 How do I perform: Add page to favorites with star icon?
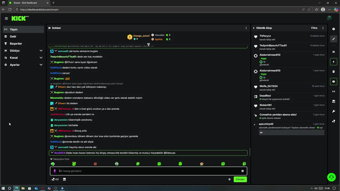pyautogui.click(x=309, y=10)
